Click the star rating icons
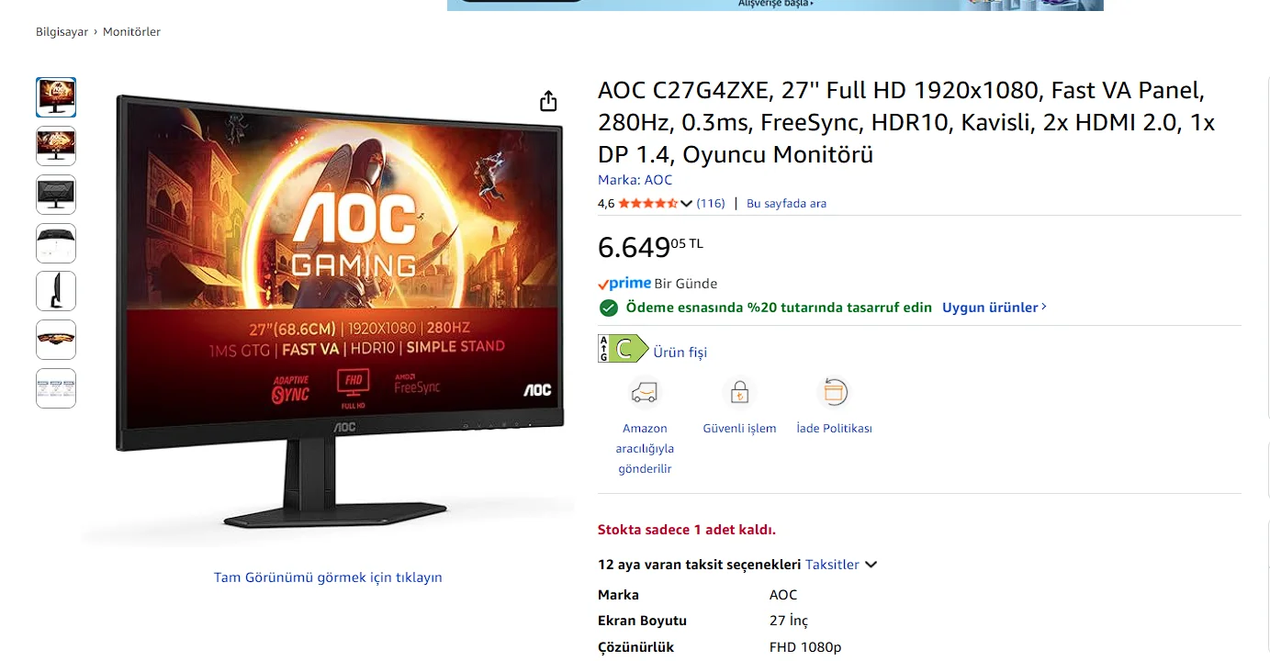The height and width of the screenshot is (661, 1270). coord(648,204)
